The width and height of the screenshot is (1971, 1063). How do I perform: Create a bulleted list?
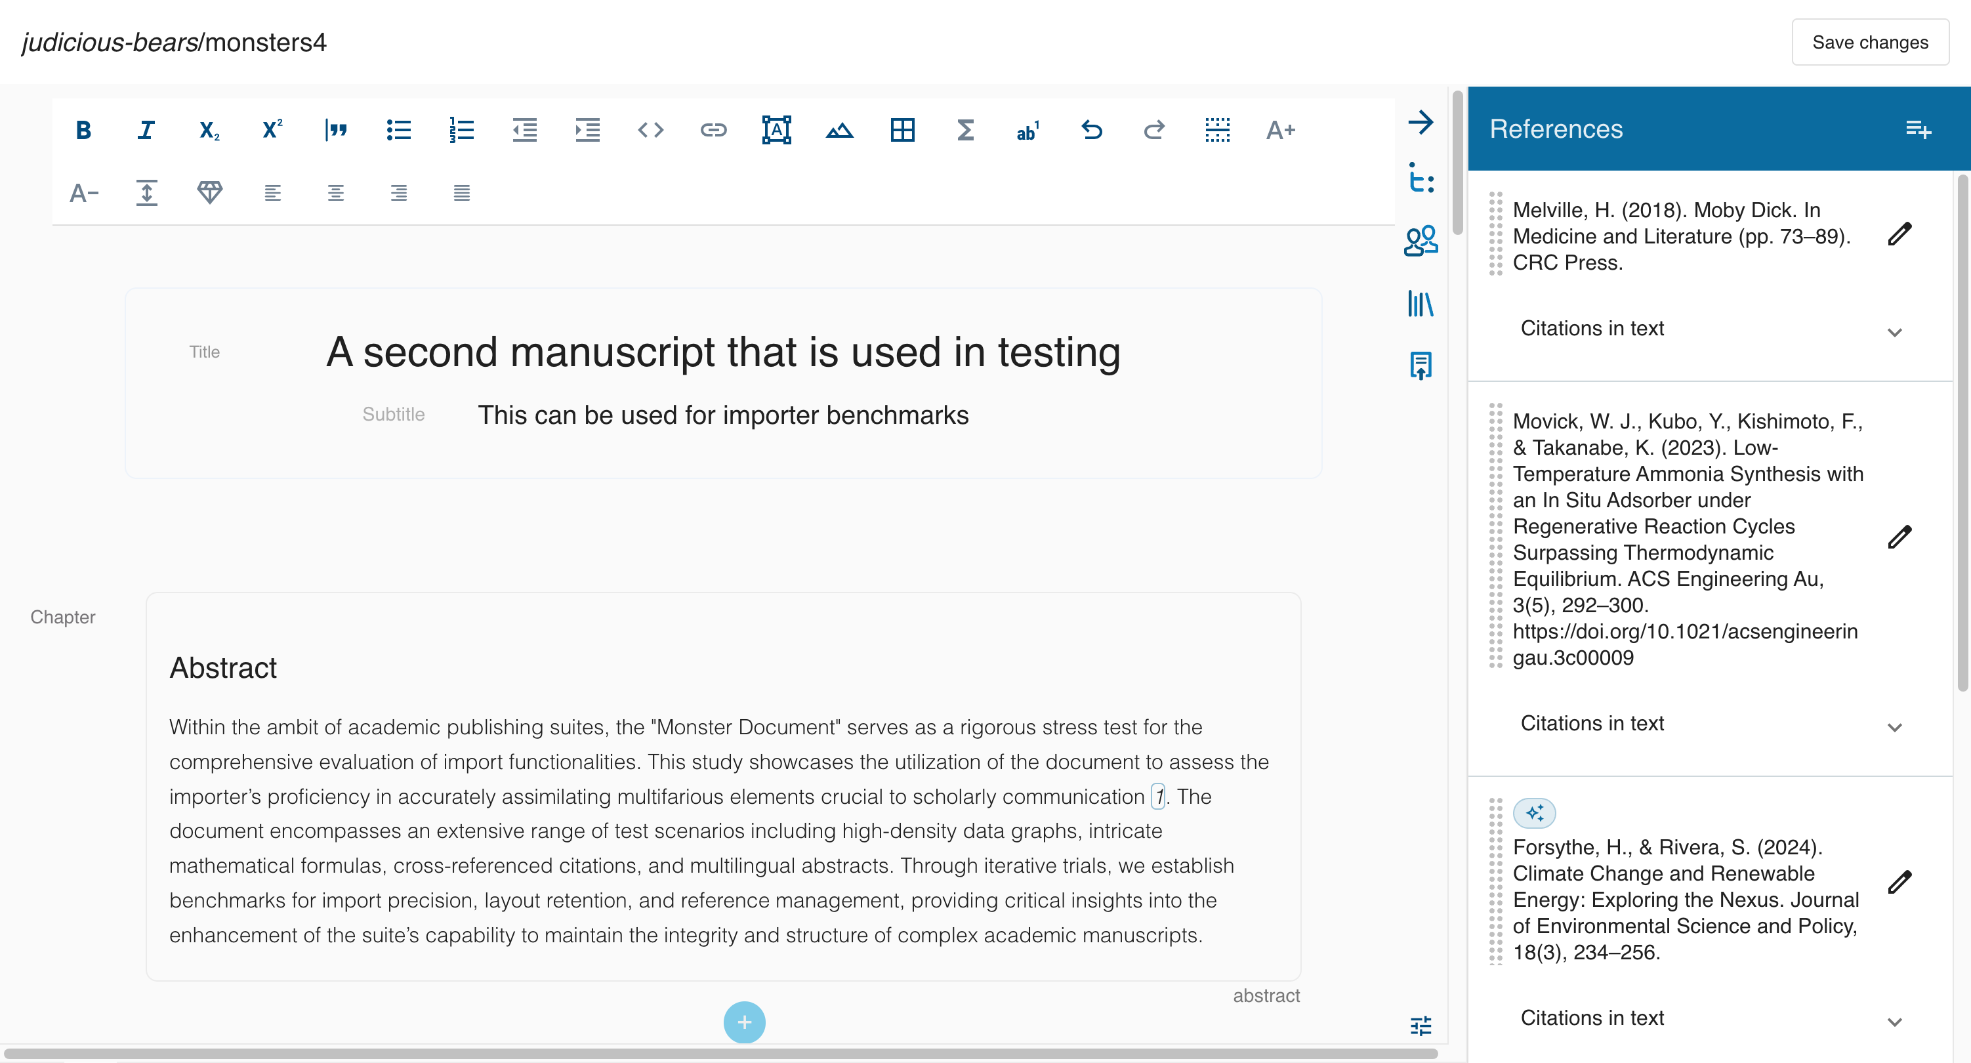pos(400,130)
